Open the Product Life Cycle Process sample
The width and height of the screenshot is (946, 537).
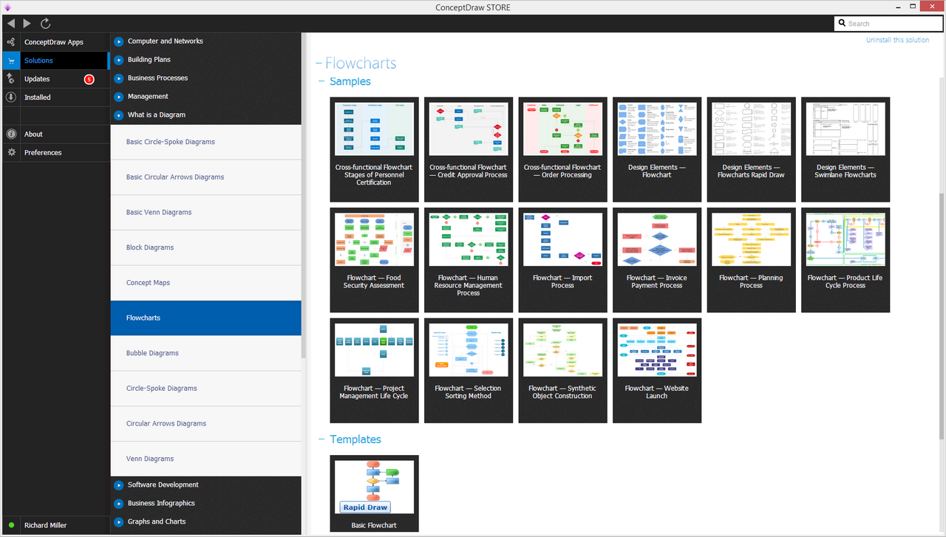click(845, 260)
